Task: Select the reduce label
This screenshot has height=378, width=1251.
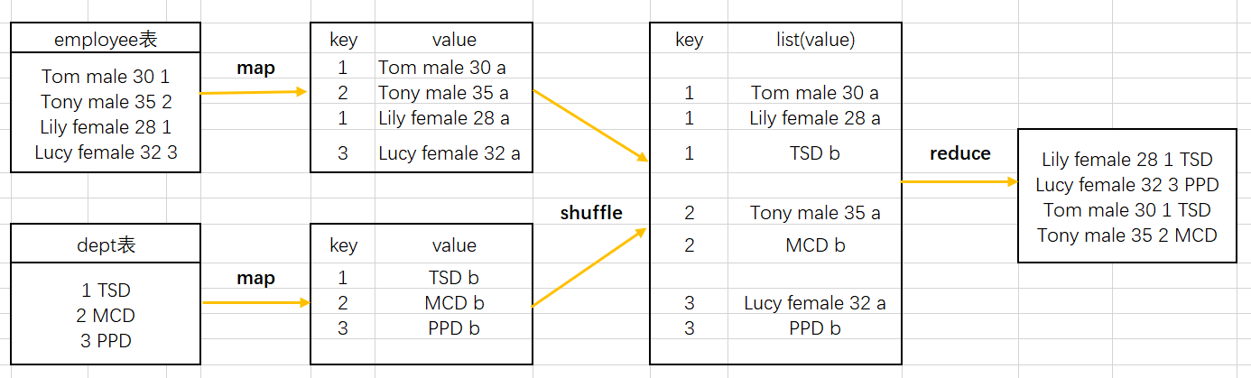Action: pyautogui.click(x=959, y=153)
